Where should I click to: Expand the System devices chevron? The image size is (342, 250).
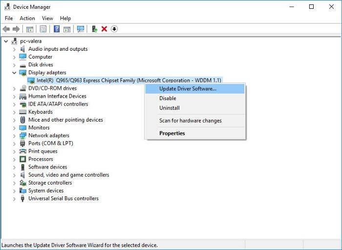click(14, 191)
